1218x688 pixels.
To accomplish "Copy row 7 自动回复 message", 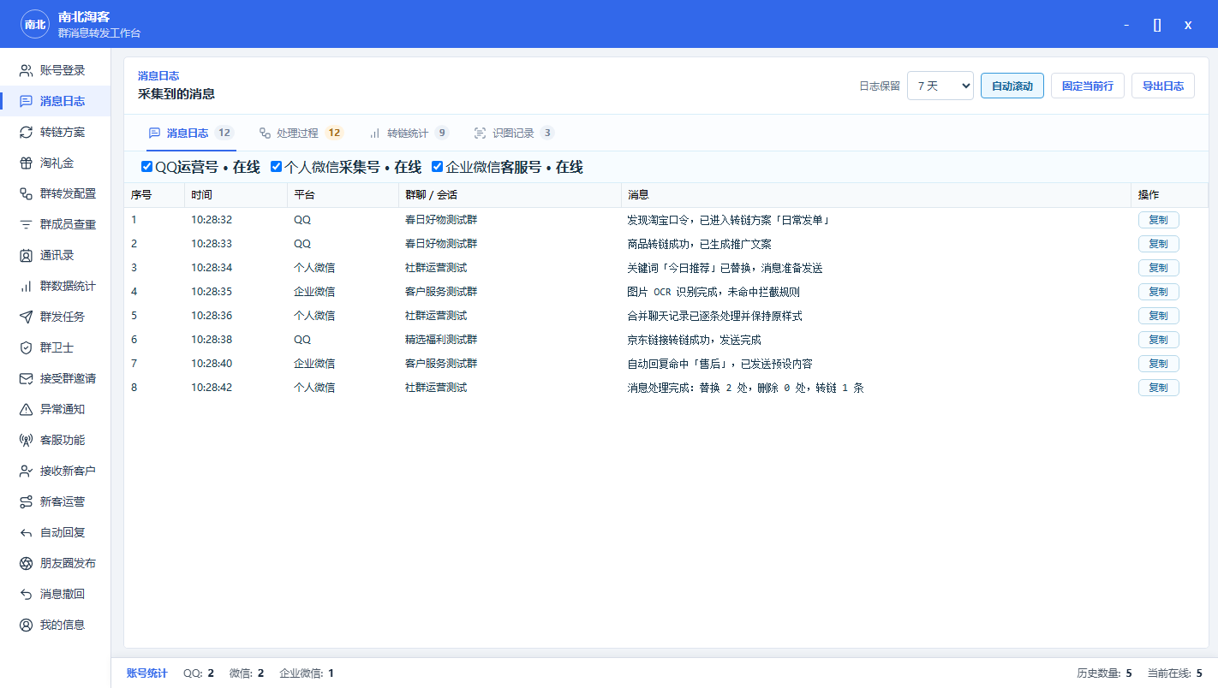I will point(1158,364).
